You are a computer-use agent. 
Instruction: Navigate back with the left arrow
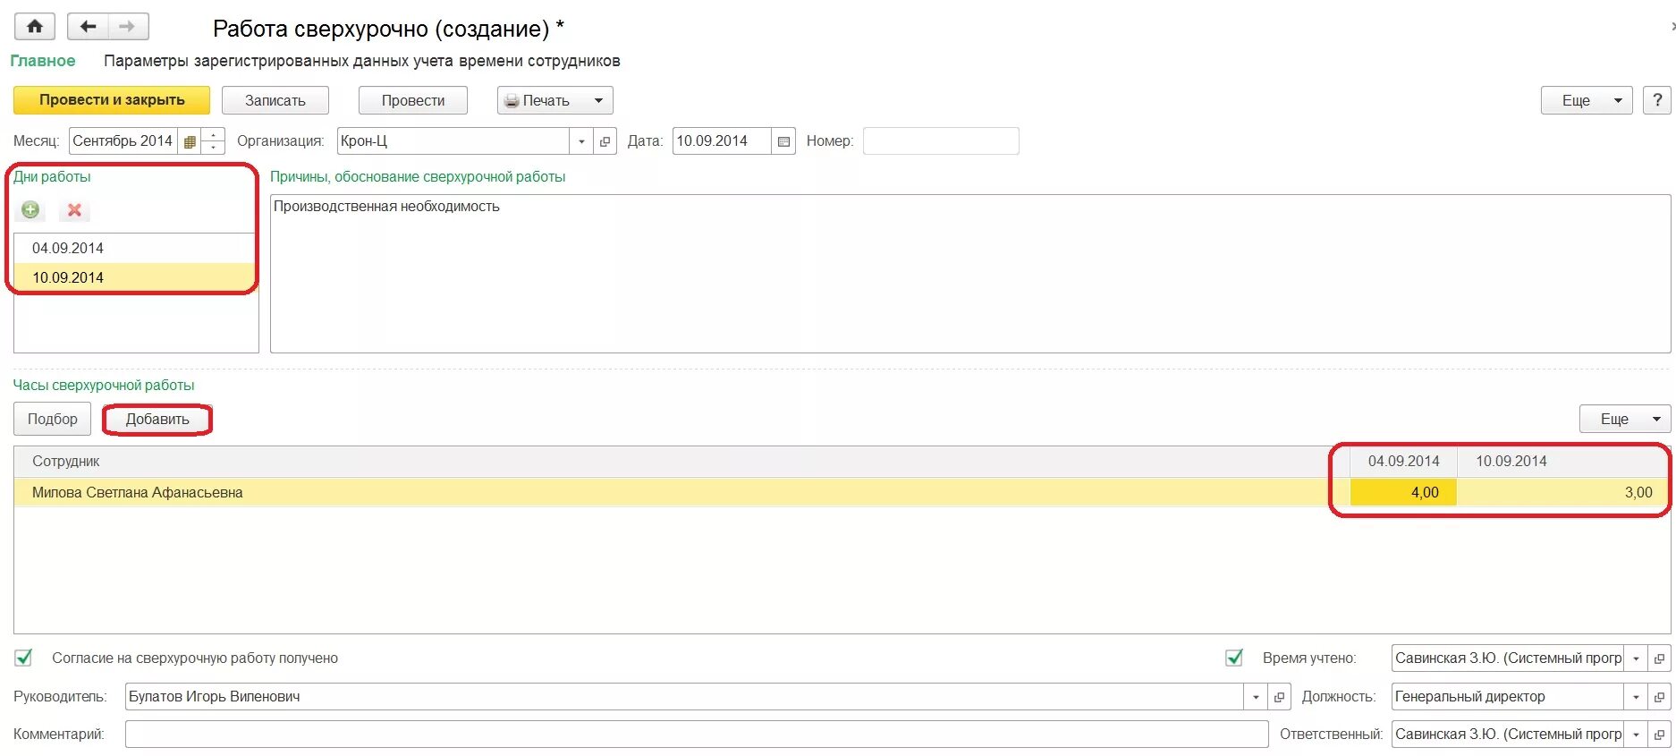pyautogui.click(x=88, y=27)
